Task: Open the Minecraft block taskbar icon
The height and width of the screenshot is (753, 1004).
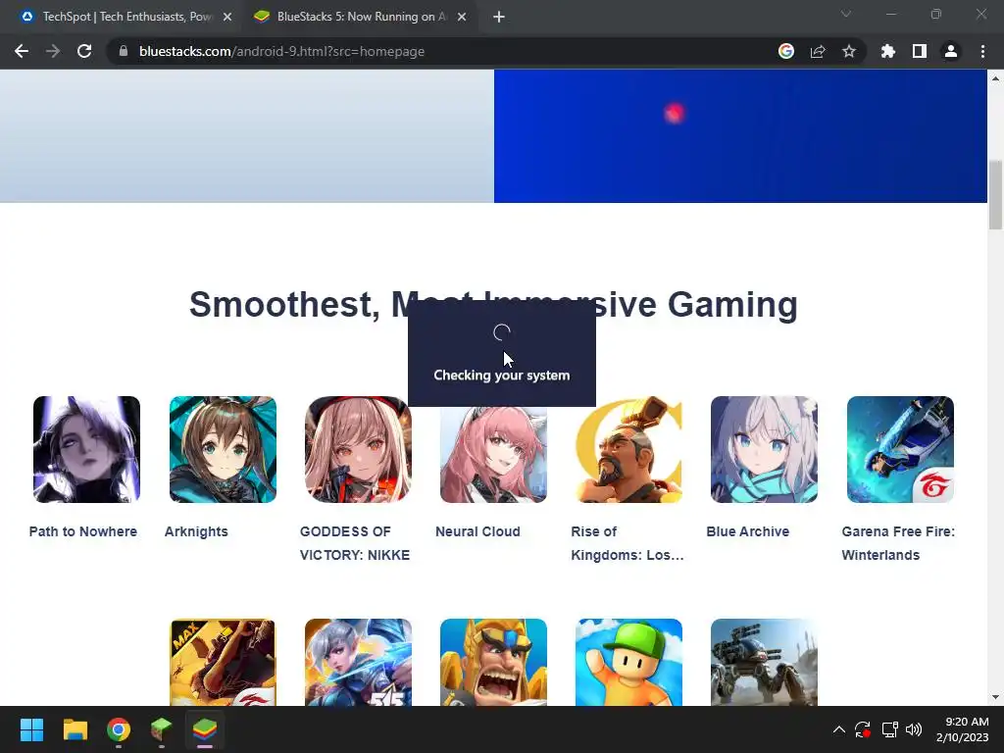Action: [x=162, y=729]
